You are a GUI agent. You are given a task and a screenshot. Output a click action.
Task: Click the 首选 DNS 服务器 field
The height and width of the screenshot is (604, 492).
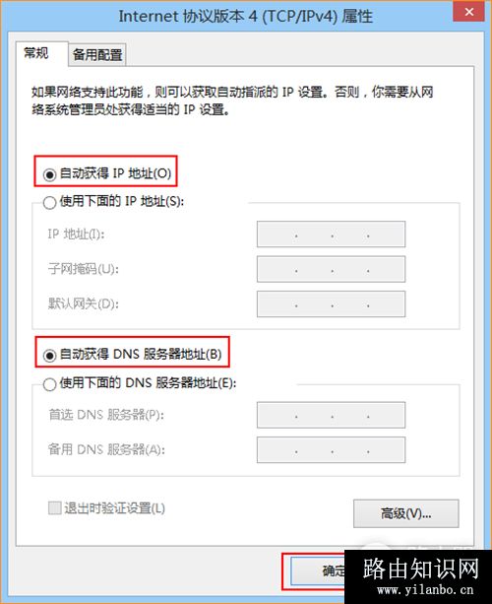coord(331,415)
